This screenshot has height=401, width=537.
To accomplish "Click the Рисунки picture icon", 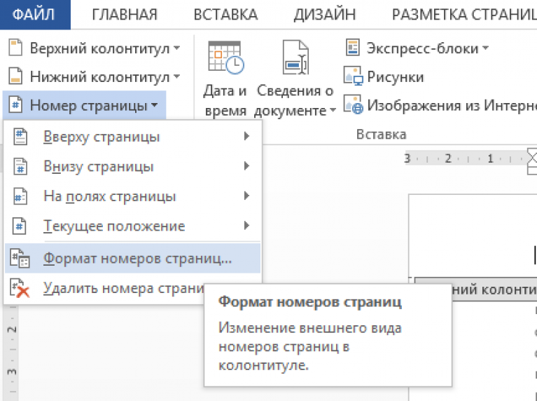I will [x=352, y=76].
